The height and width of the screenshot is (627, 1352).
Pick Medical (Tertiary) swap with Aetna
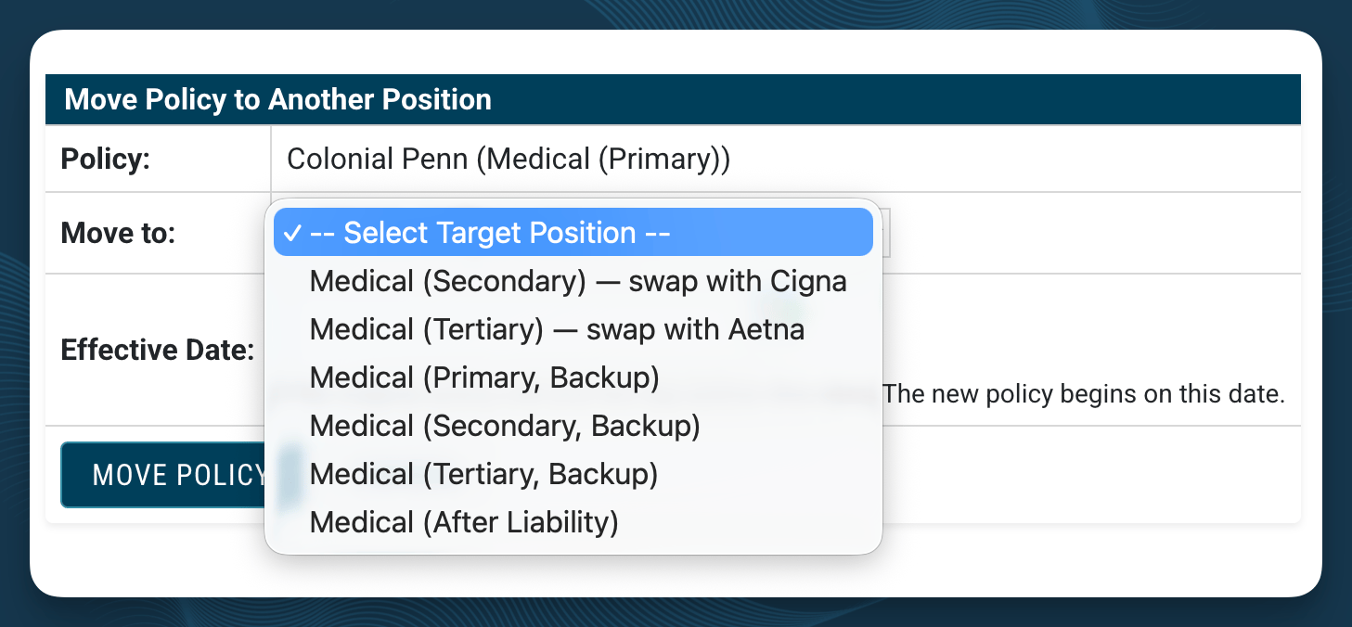(573, 329)
